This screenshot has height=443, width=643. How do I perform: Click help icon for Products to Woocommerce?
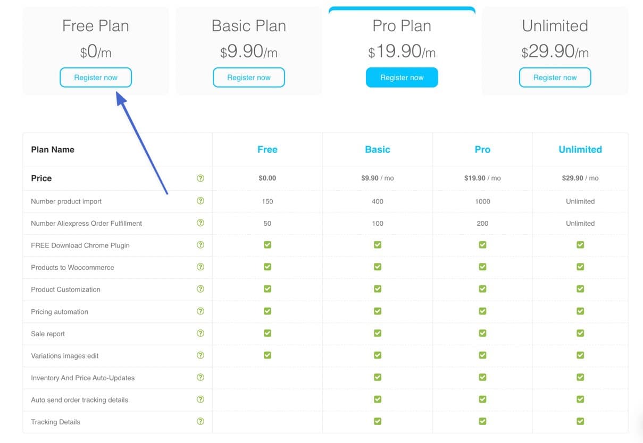tap(201, 267)
